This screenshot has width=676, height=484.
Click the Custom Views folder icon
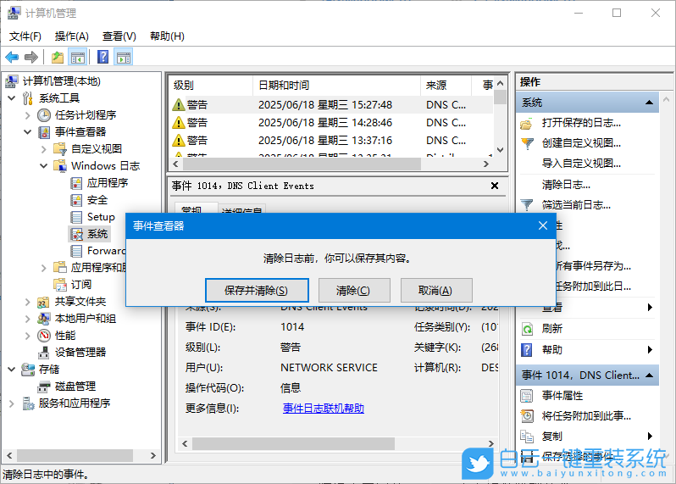(x=60, y=149)
